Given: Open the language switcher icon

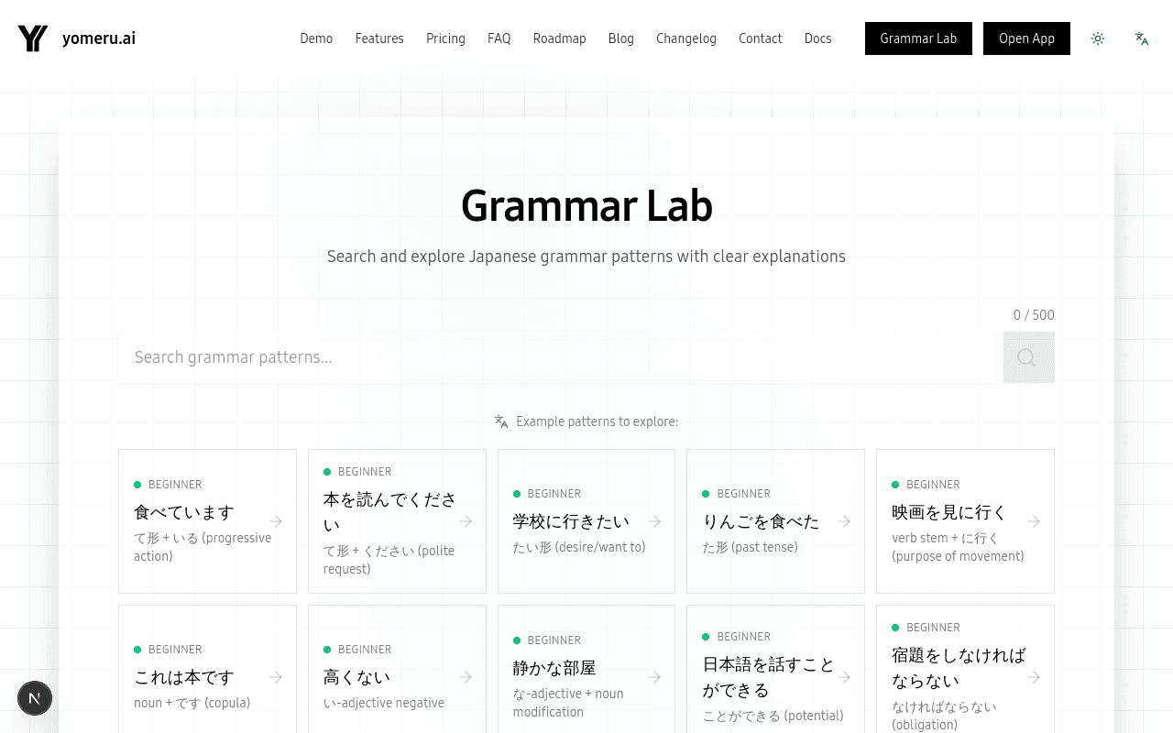Looking at the screenshot, I should [1141, 38].
